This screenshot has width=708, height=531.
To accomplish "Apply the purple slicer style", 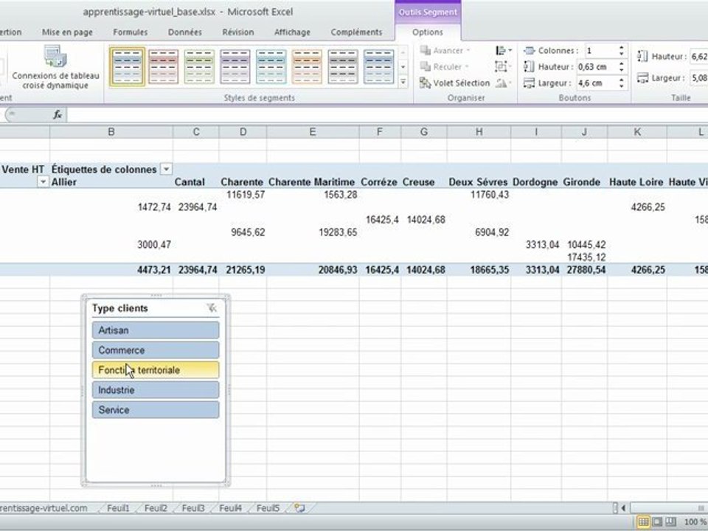I will [x=235, y=67].
